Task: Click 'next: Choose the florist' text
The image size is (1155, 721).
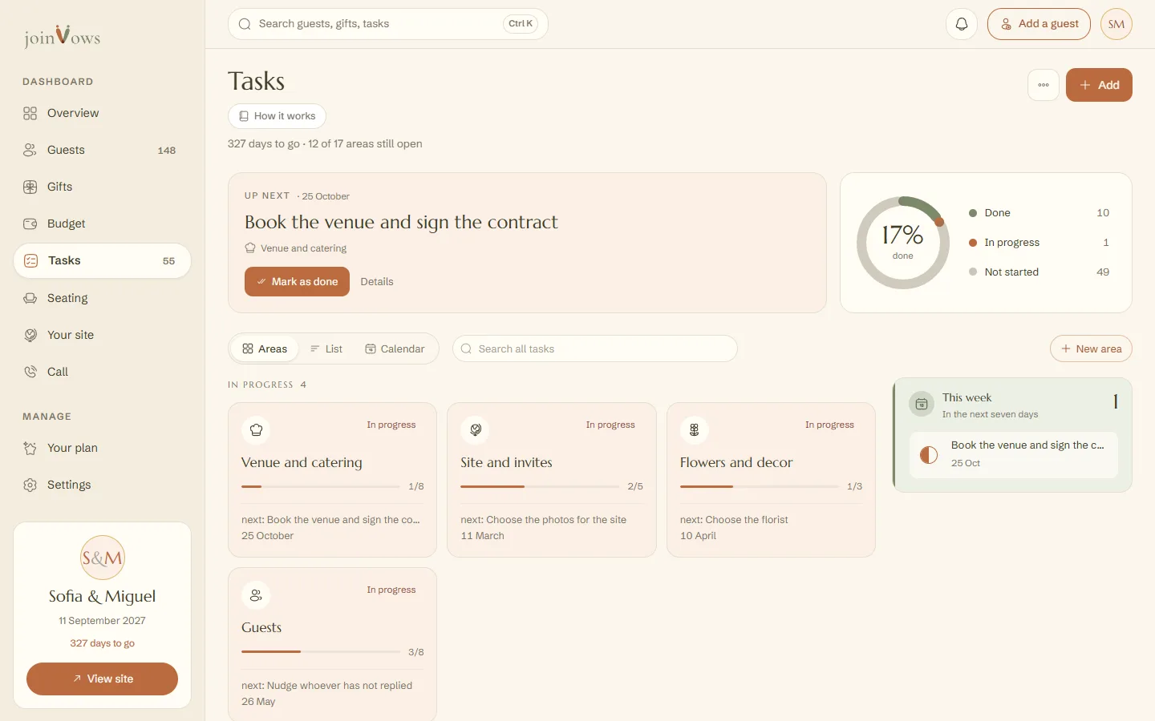Action: [734, 520]
